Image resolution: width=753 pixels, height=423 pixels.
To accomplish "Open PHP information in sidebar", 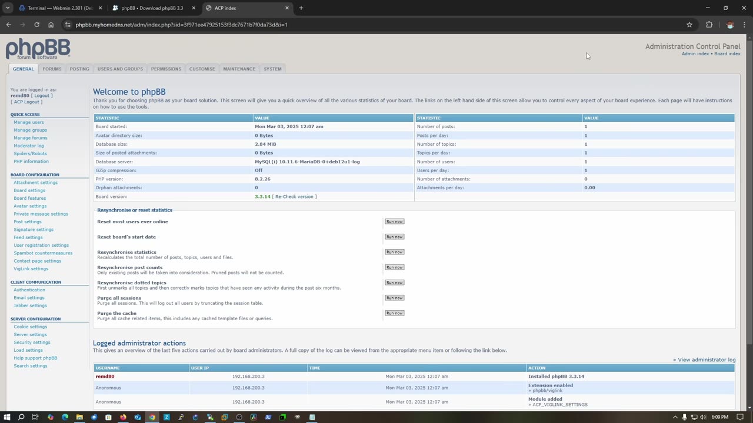I will pos(31,161).
